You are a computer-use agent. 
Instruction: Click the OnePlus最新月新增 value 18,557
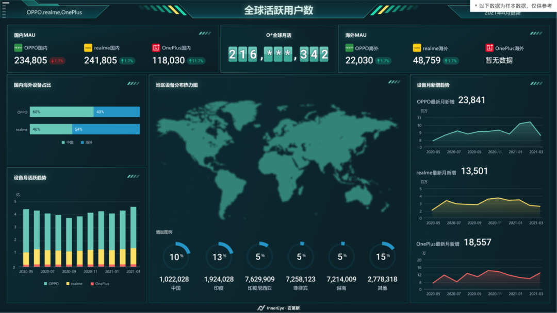478,242
